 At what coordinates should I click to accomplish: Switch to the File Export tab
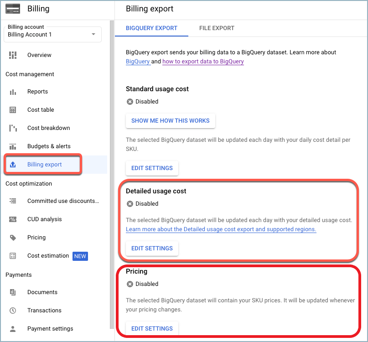click(217, 28)
